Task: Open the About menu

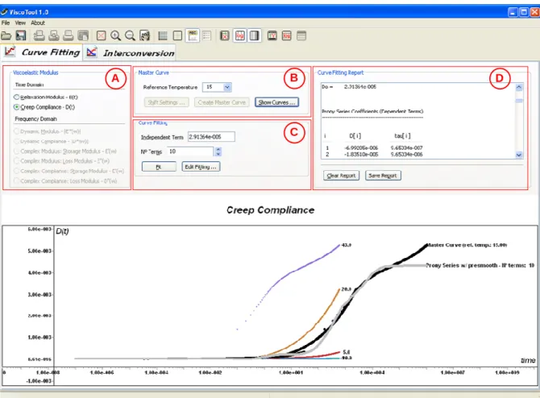Action: pos(38,23)
